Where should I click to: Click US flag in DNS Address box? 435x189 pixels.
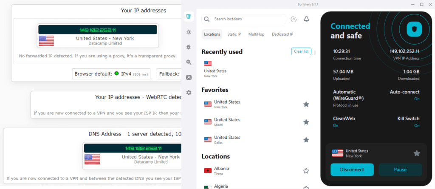coord(92,159)
